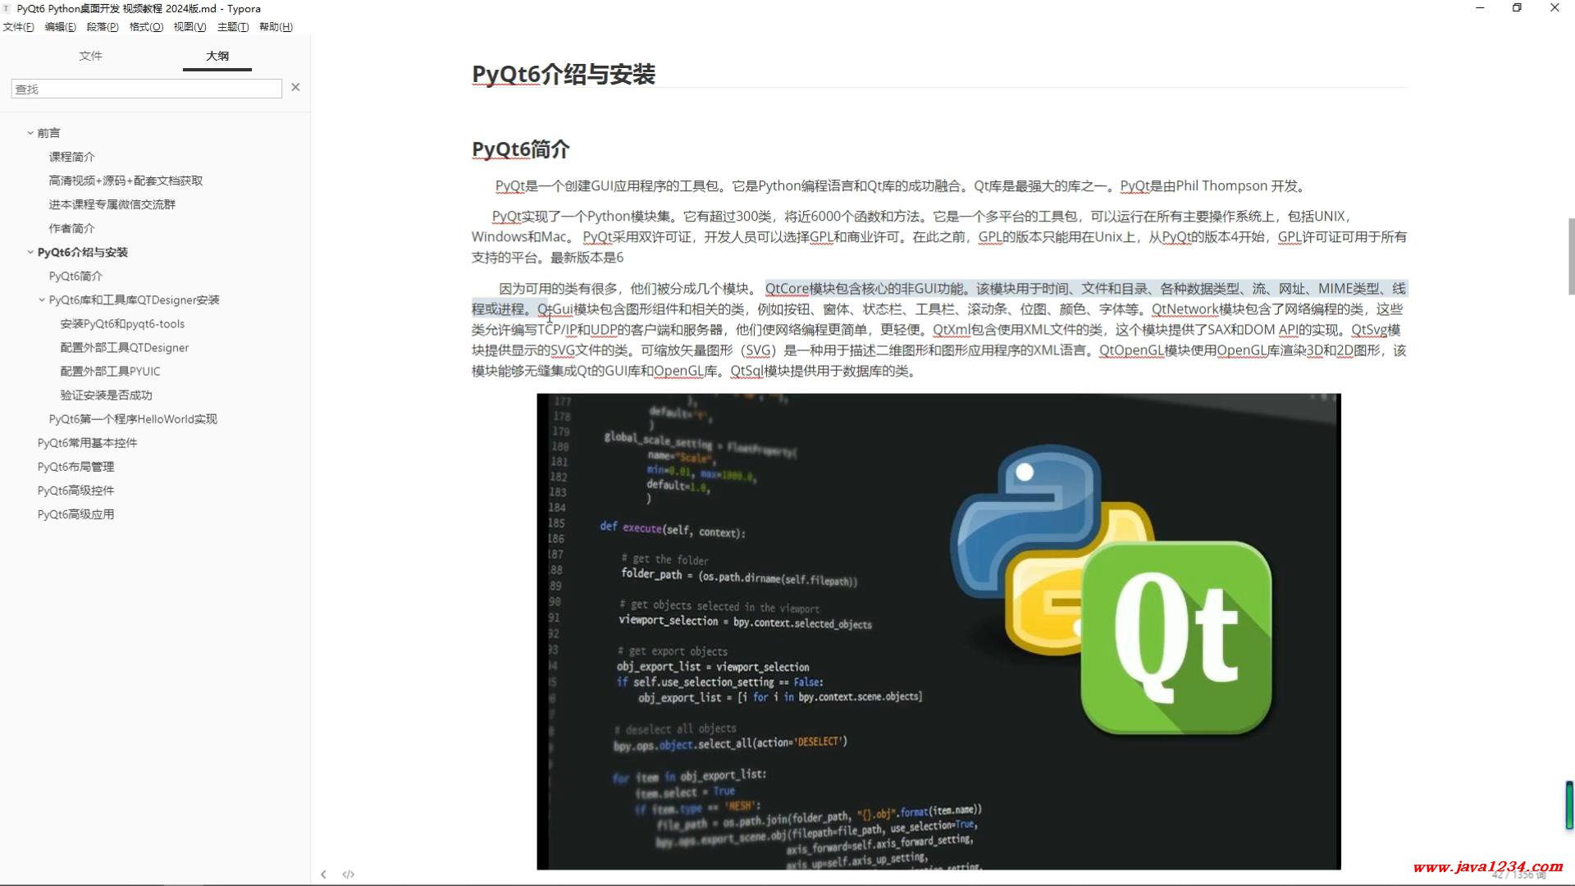Open the 视图(V) menu

(189, 27)
